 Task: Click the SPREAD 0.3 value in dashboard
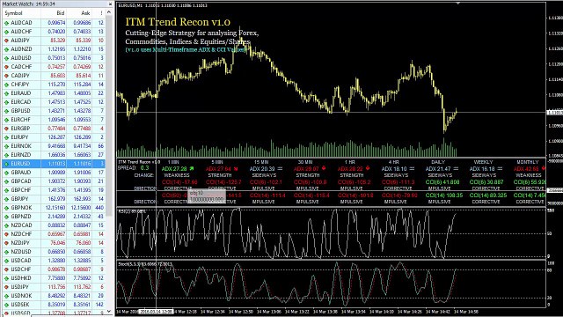[144, 168]
